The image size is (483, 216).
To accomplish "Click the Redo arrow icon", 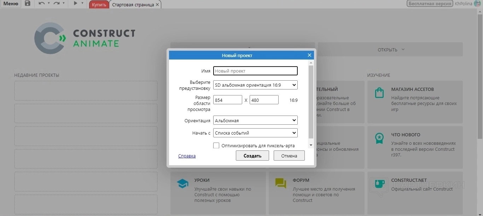I will click(x=57, y=4).
